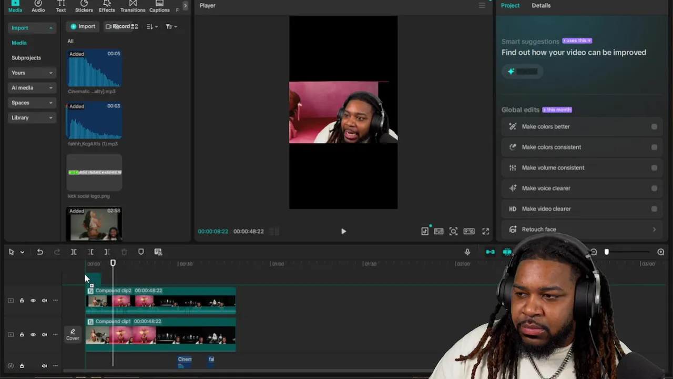Click the sparkle smart suggestions button
Screen dimensions: 673x379
click(522, 72)
